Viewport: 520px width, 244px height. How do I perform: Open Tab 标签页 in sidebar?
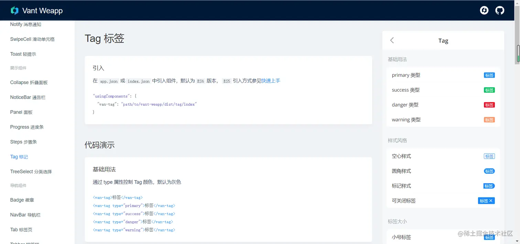tap(21, 230)
